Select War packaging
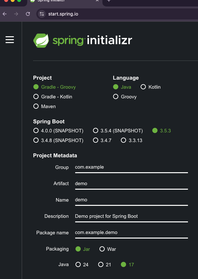This screenshot has width=198, height=279. [x=108, y=249]
